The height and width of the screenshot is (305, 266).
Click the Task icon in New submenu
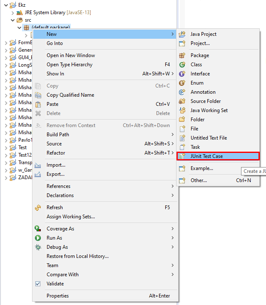(182, 147)
